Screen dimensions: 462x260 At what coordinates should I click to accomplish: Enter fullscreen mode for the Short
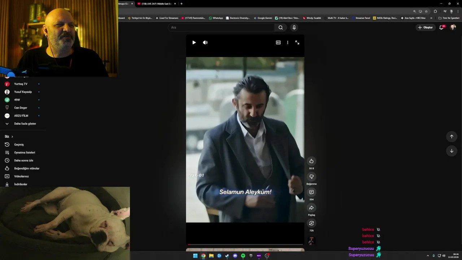click(x=297, y=43)
